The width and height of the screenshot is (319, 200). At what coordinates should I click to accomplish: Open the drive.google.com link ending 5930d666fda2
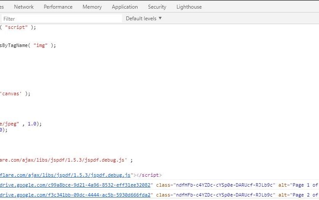(x=75, y=195)
